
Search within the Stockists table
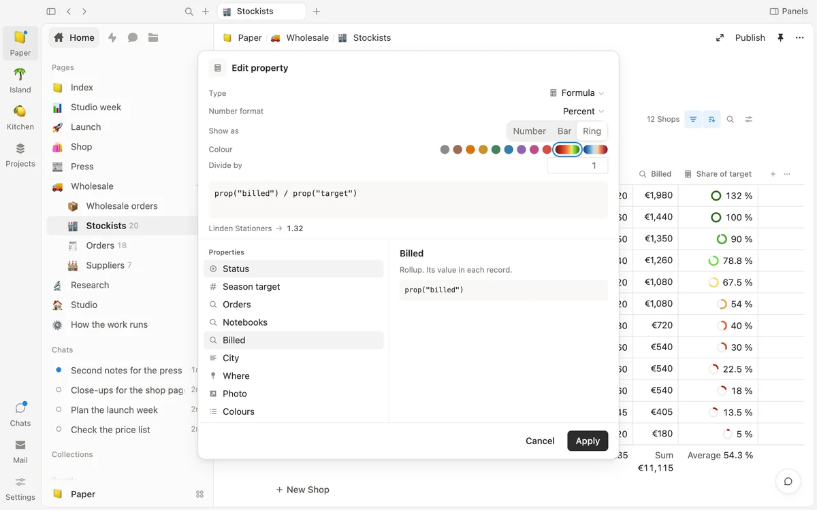tap(730, 119)
